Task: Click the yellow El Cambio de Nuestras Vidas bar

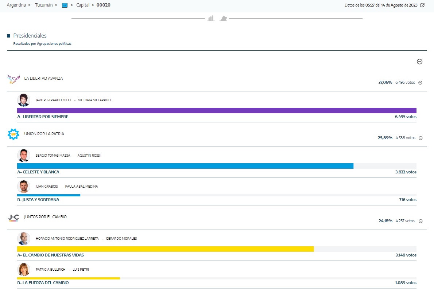Action: point(166,249)
